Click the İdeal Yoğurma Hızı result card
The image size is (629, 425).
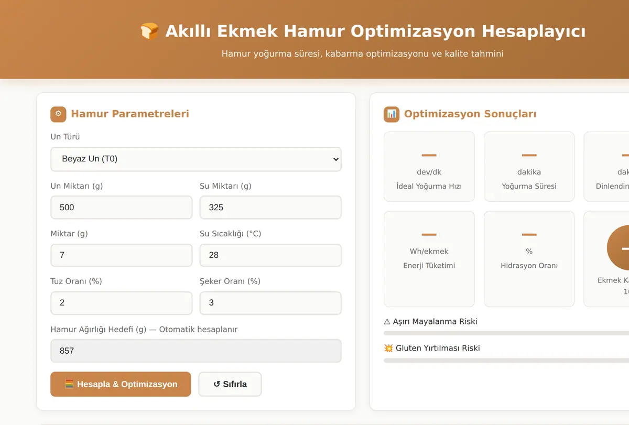click(x=429, y=167)
